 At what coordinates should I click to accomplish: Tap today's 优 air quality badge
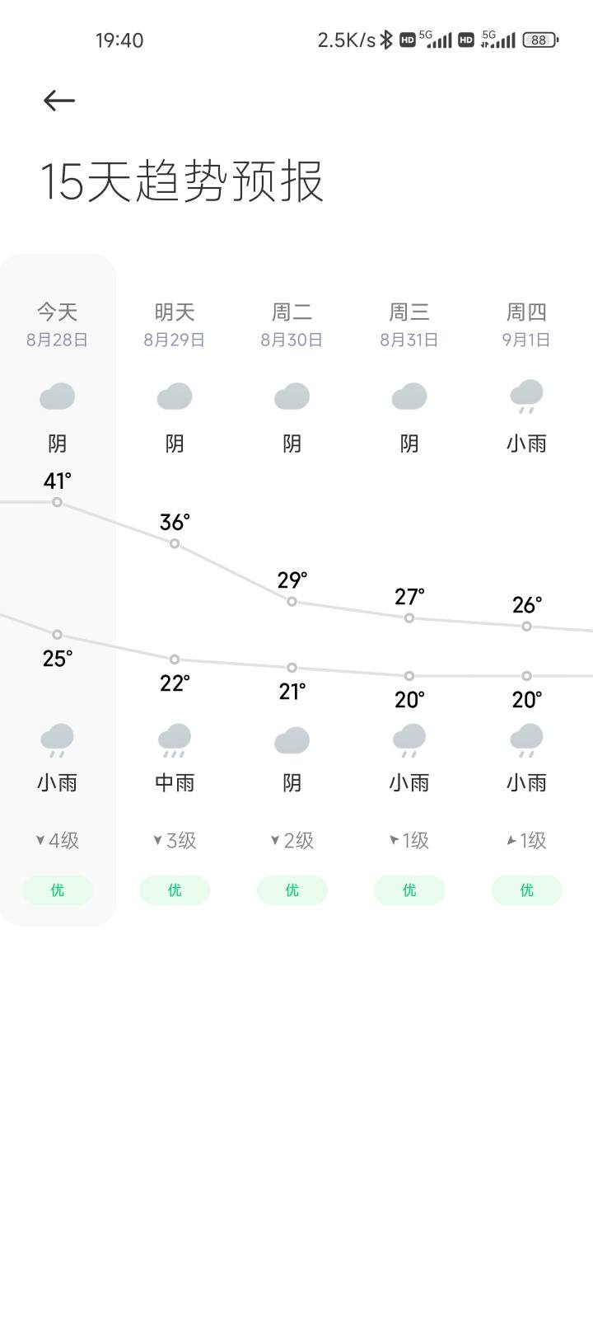coord(57,890)
